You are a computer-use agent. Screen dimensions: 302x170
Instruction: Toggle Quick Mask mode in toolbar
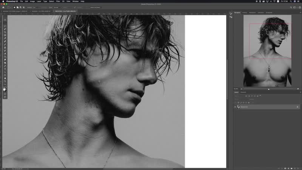pyautogui.click(x=5, y=93)
